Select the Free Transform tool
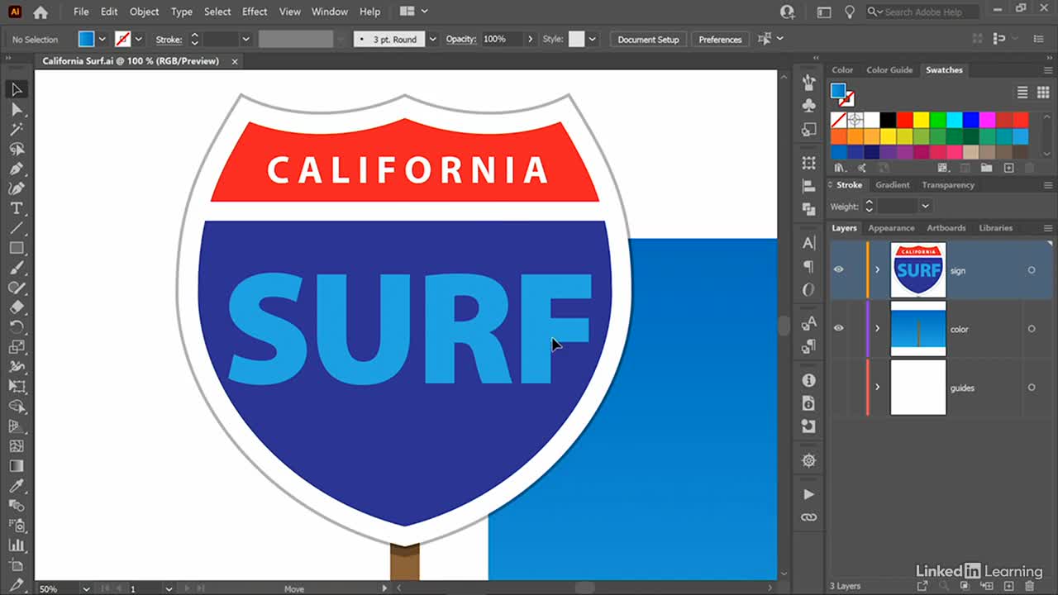 [x=17, y=387]
